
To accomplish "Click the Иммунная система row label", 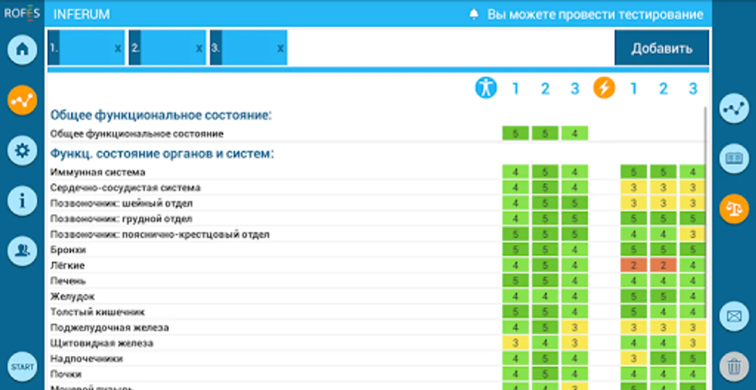I will [98, 172].
